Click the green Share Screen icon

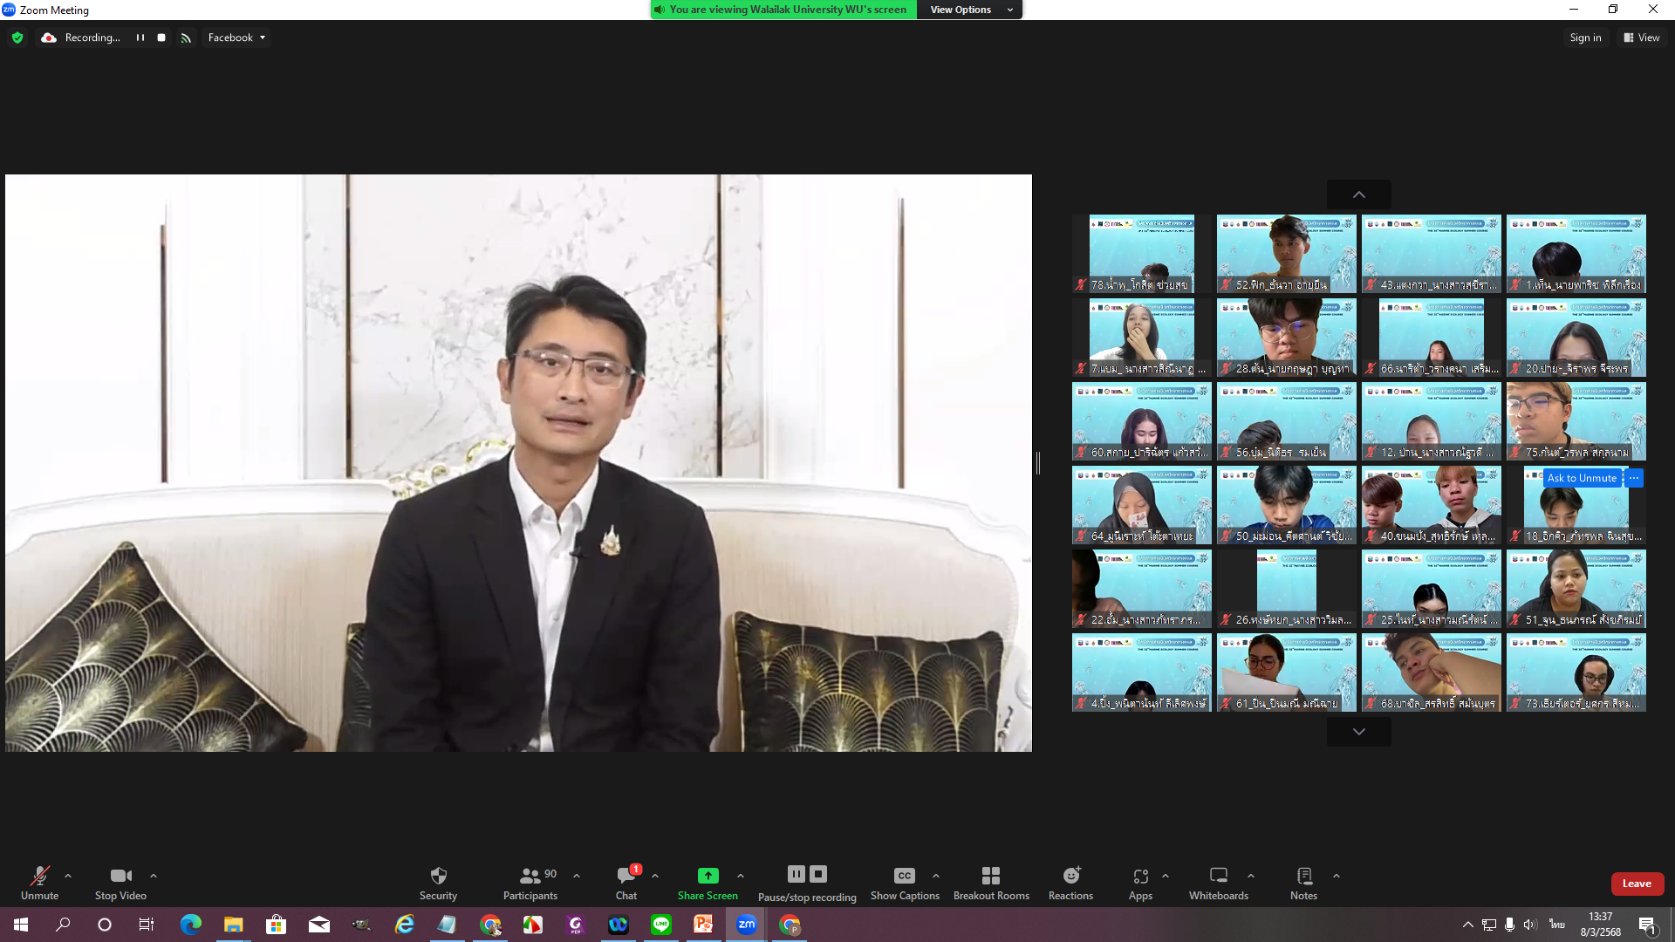coord(708,876)
